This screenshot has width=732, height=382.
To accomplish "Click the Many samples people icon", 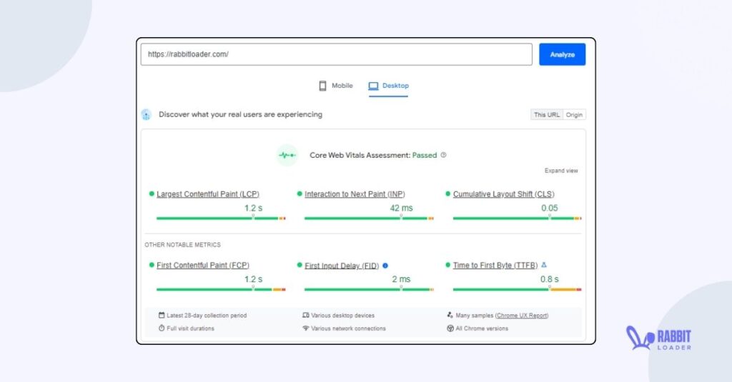I will click(450, 316).
